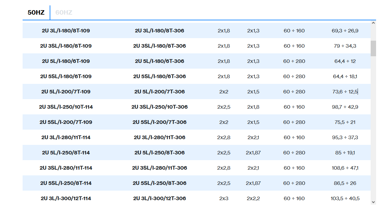Screen dimensions: 385x210
Task: Click the 2U 5SL/I-180/6T-306 cell
Action: (x=159, y=77)
